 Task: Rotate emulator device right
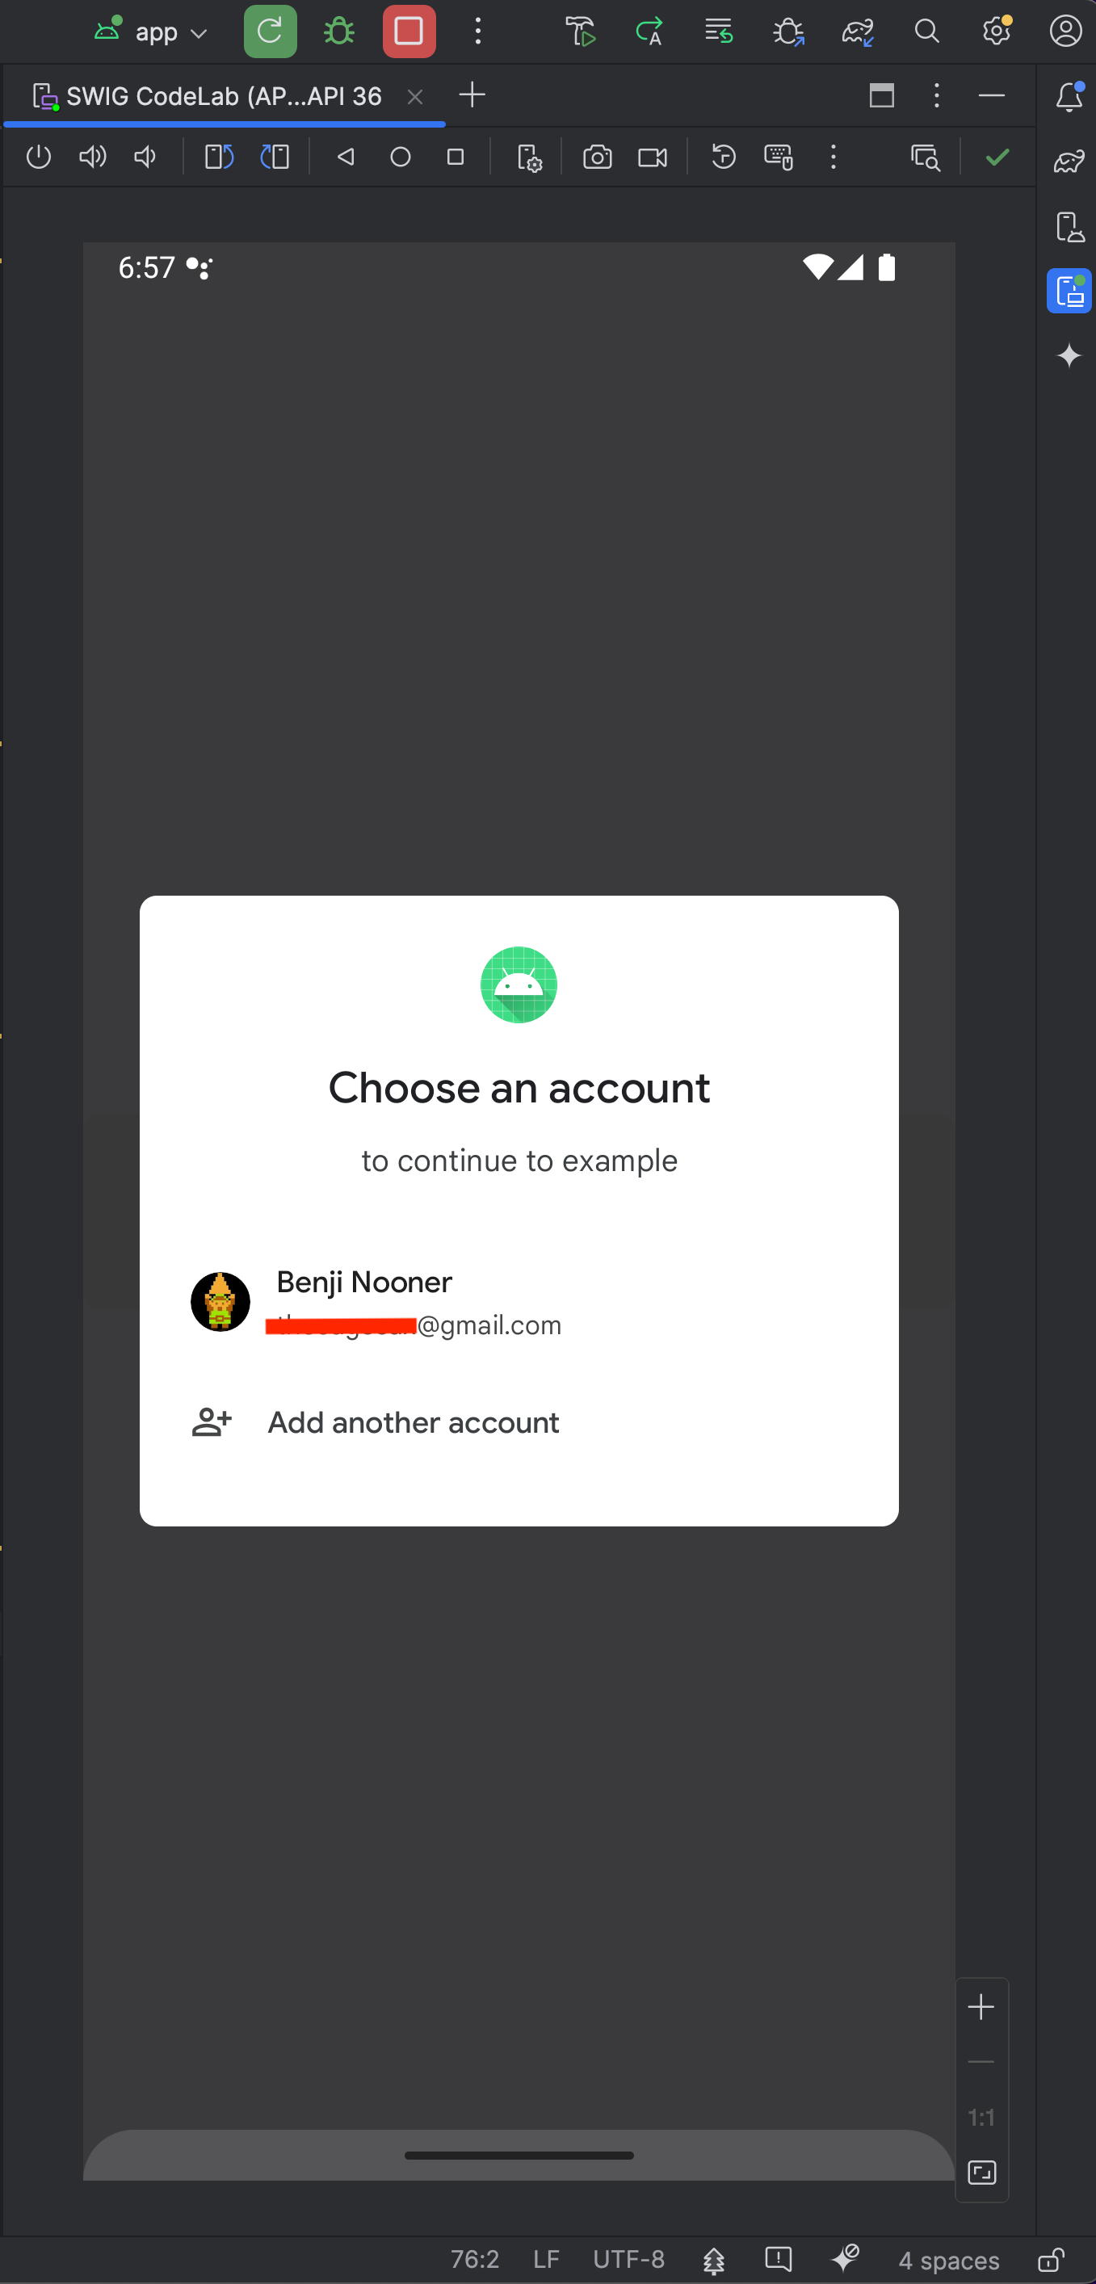click(x=275, y=157)
